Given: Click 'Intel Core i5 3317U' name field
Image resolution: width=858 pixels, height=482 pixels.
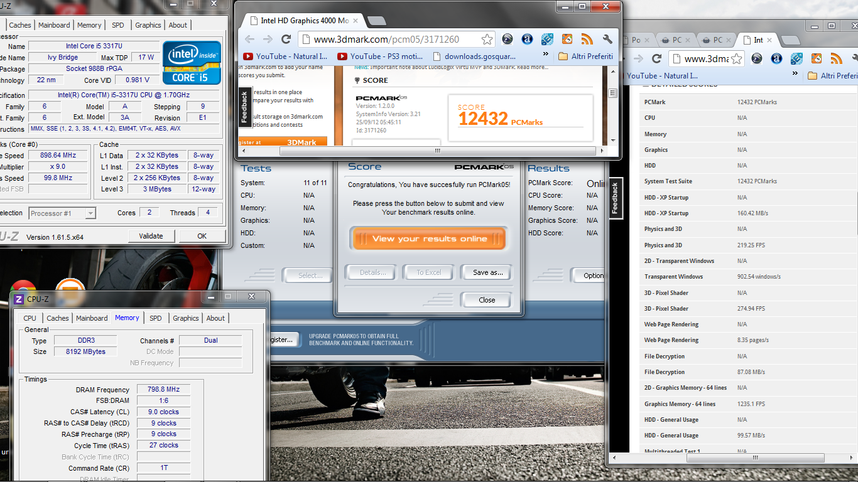Looking at the screenshot, I should (93, 46).
